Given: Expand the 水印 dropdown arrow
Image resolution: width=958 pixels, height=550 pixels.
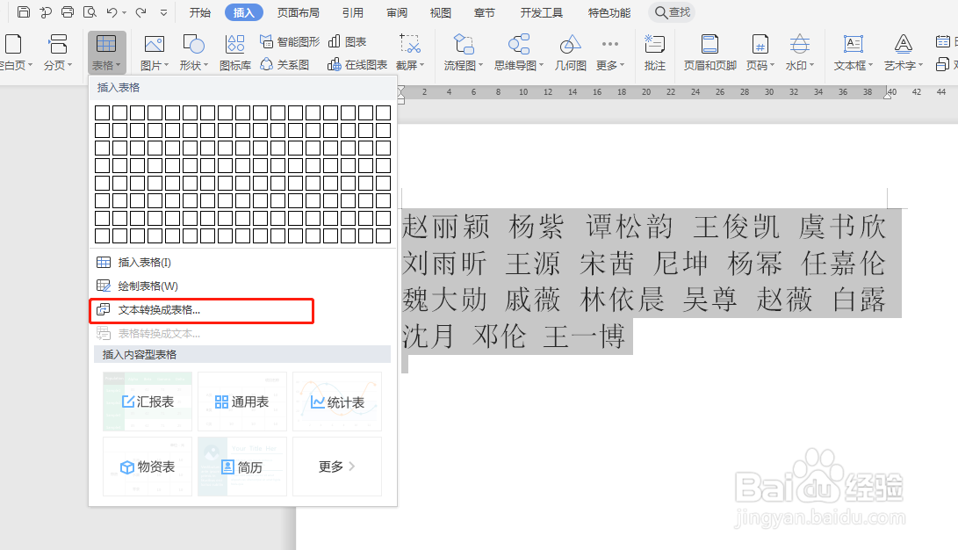Looking at the screenshot, I should [x=811, y=65].
